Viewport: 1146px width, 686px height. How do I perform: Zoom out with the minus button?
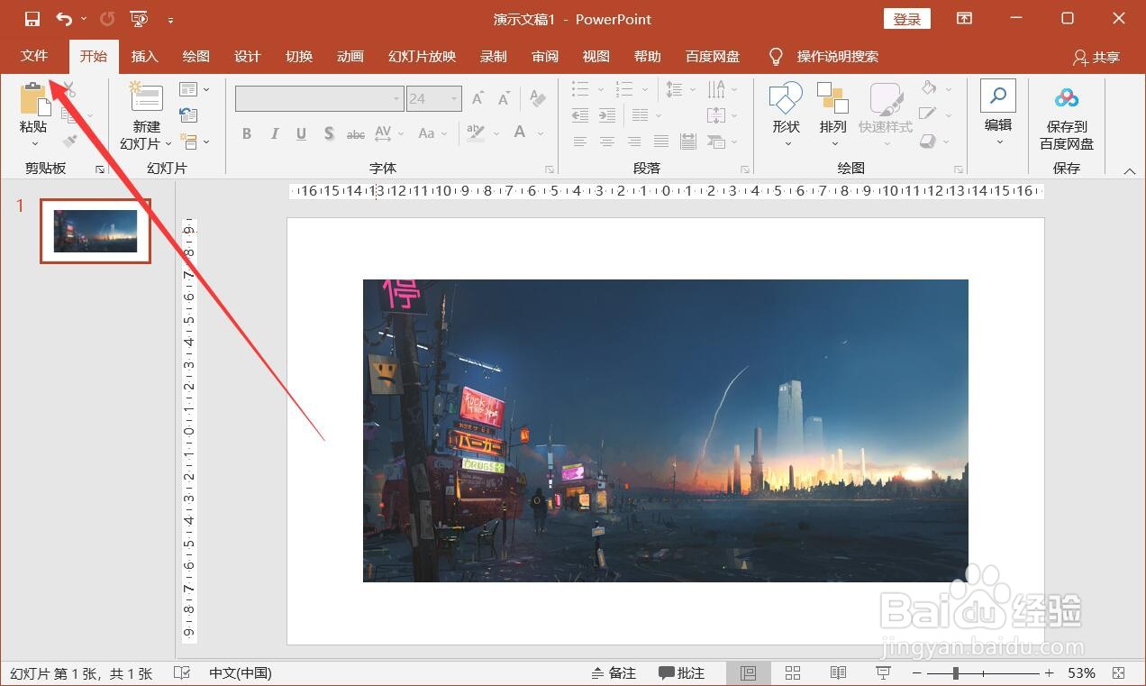pyautogui.click(x=916, y=673)
